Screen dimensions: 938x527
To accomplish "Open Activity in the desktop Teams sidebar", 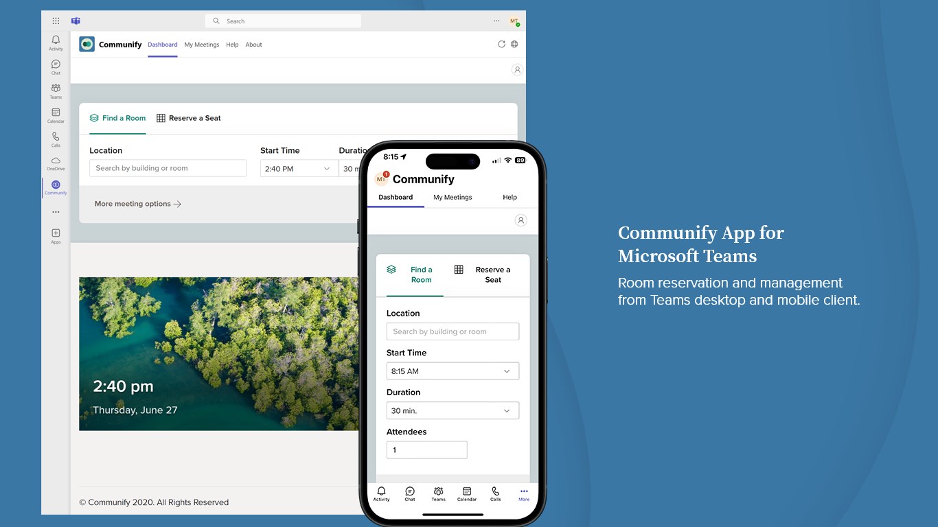I will [56, 43].
